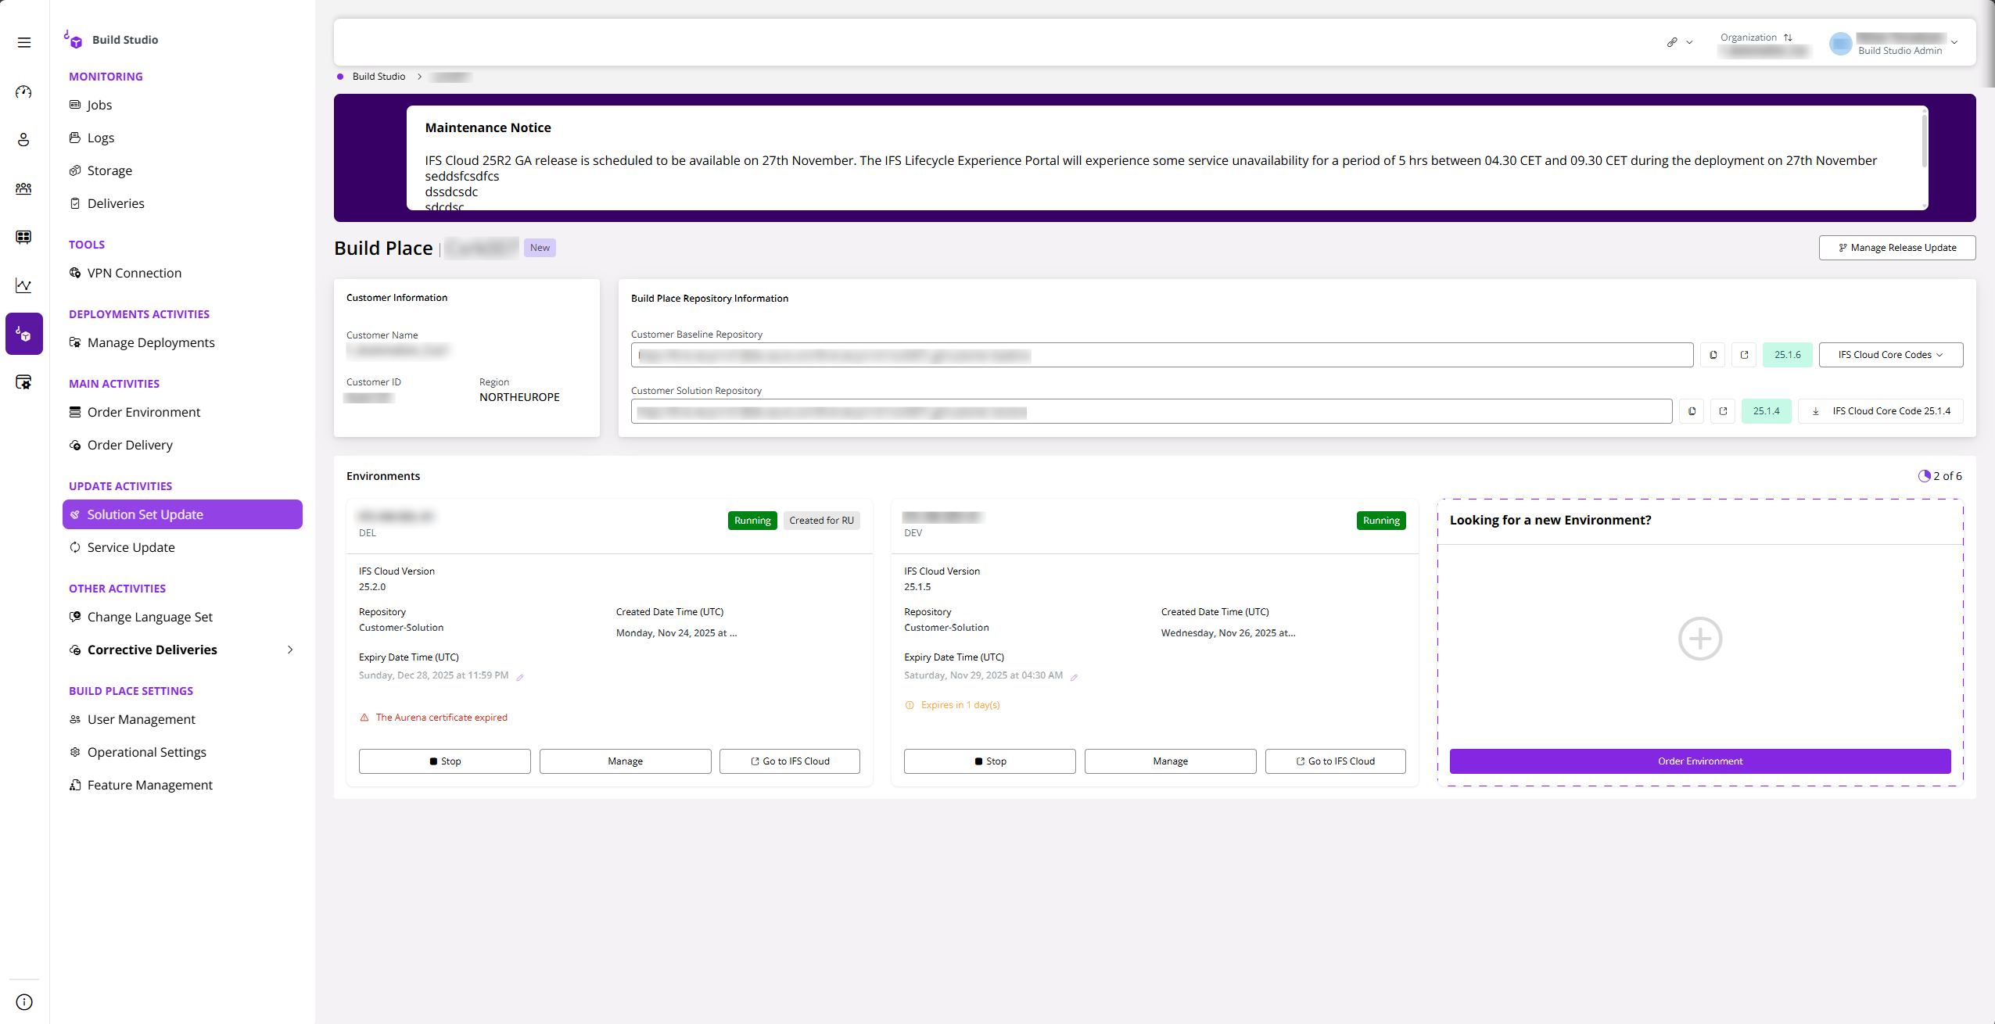Click the analytics chart icon in sidebar
Image resolution: width=1995 pixels, height=1024 pixels.
23,285
